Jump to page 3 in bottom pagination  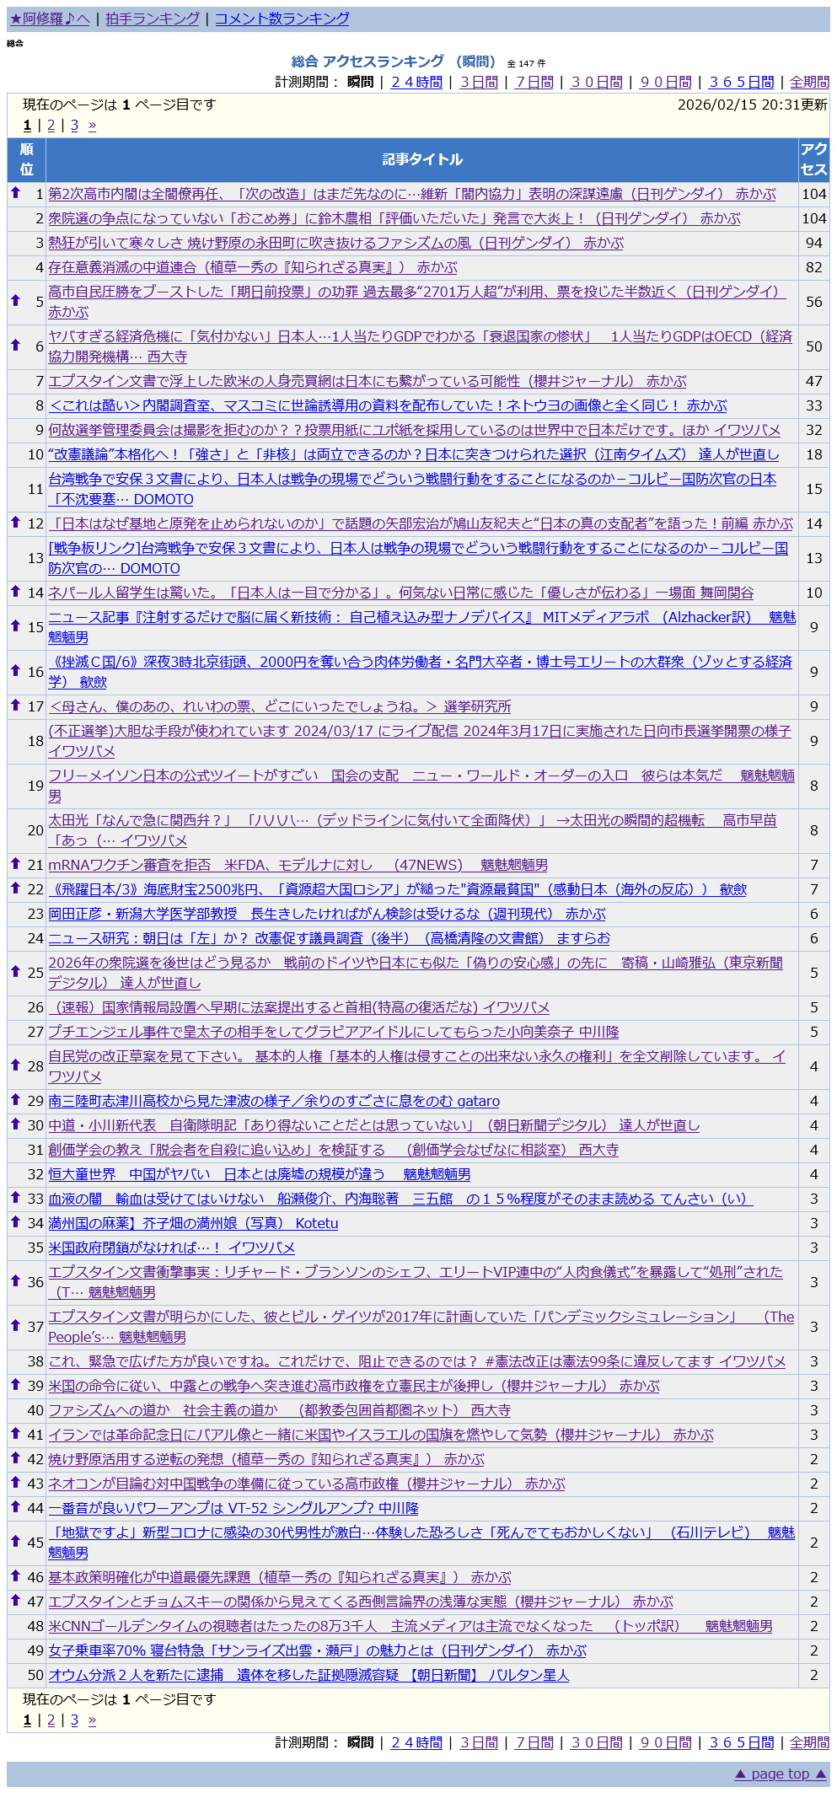(74, 1720)
